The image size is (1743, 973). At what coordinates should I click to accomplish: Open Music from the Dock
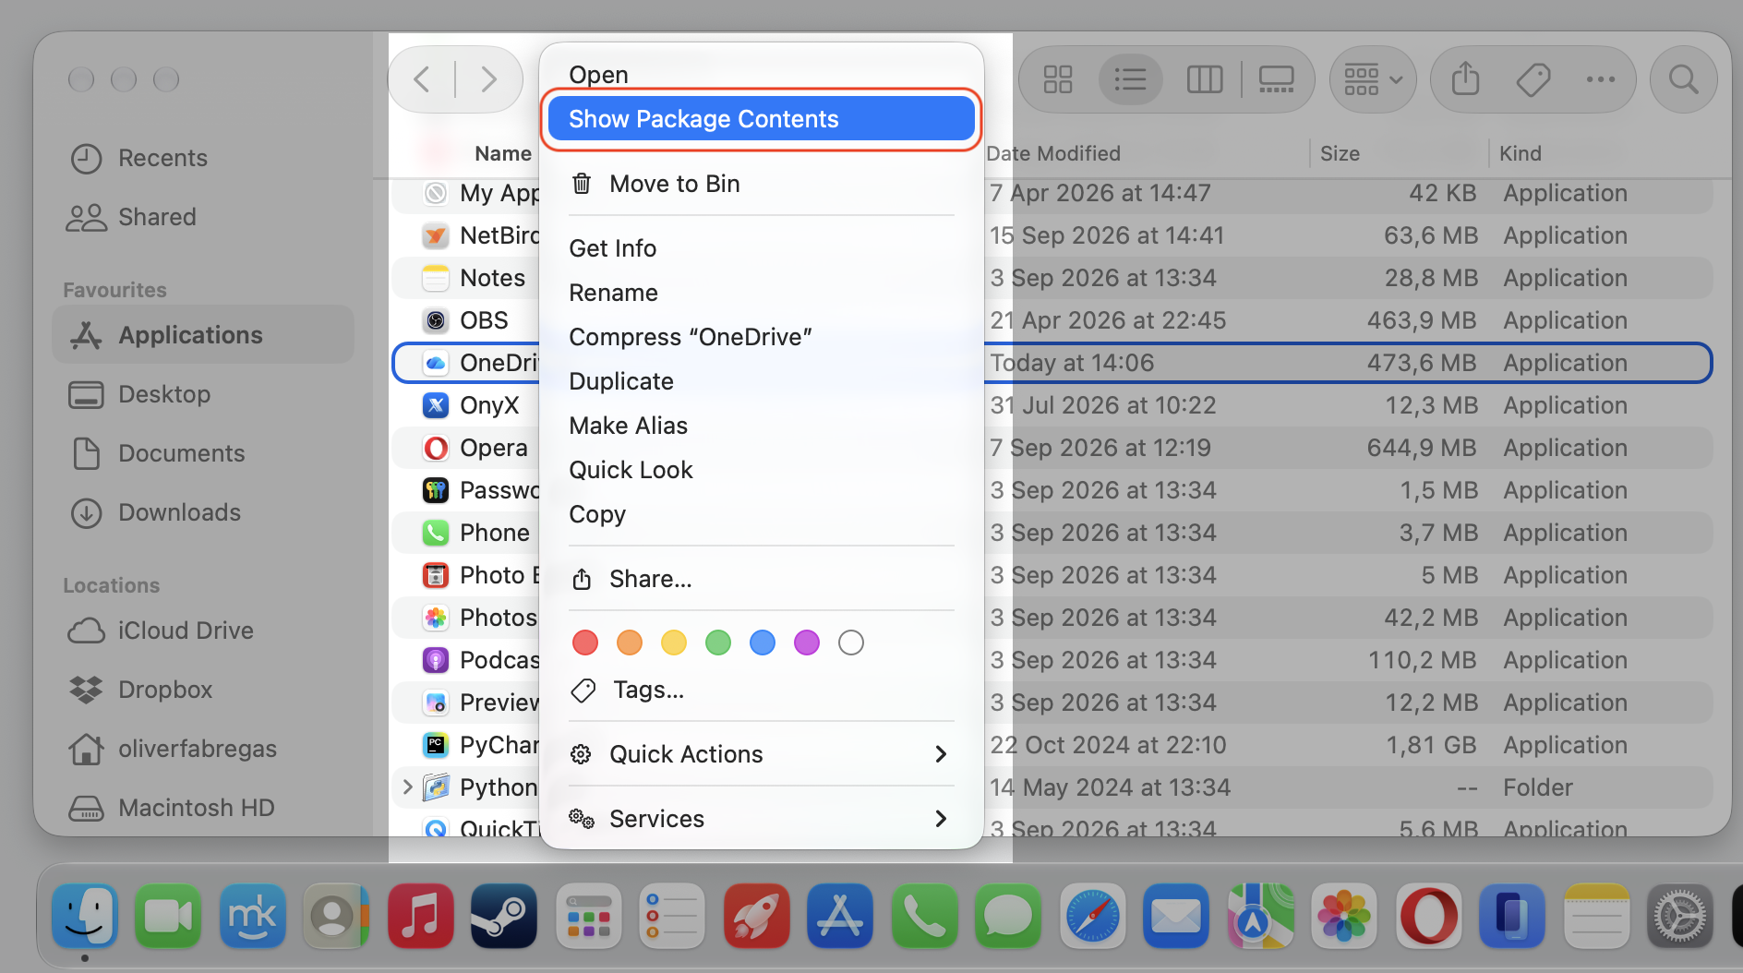tap(421, 916)
